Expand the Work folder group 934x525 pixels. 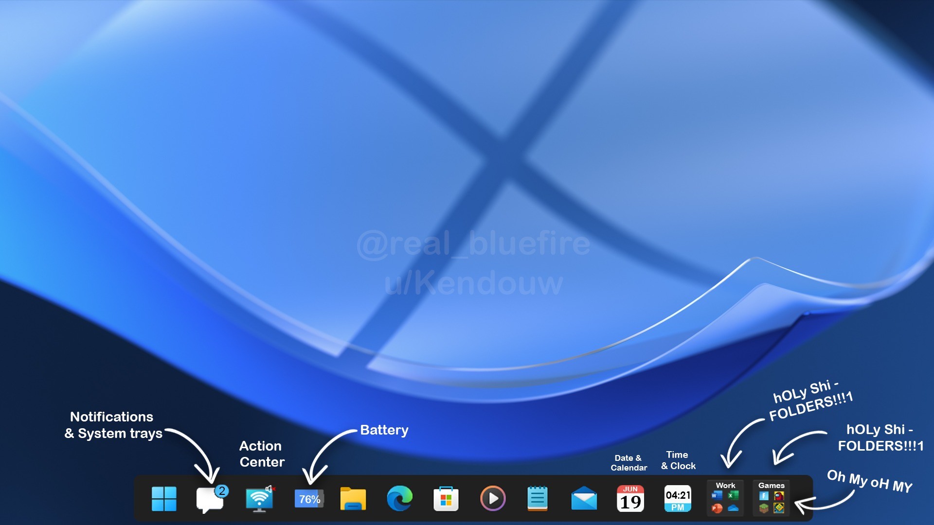[x=725, y=485]
